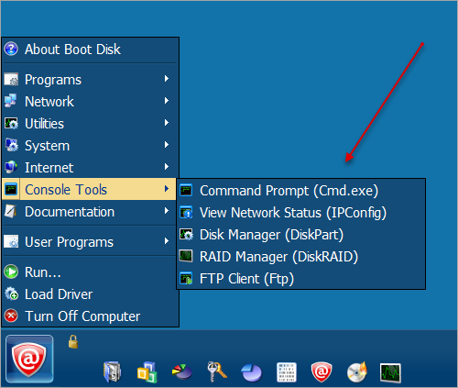The width and height of the screenshot is (458, 388).
Task: Click the red shield Start button
Action: point(29,359)
